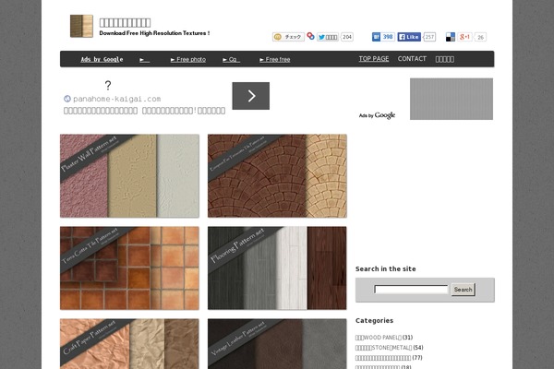Open the Cg ad link
554x369 pixels.
tap(231, 59)
